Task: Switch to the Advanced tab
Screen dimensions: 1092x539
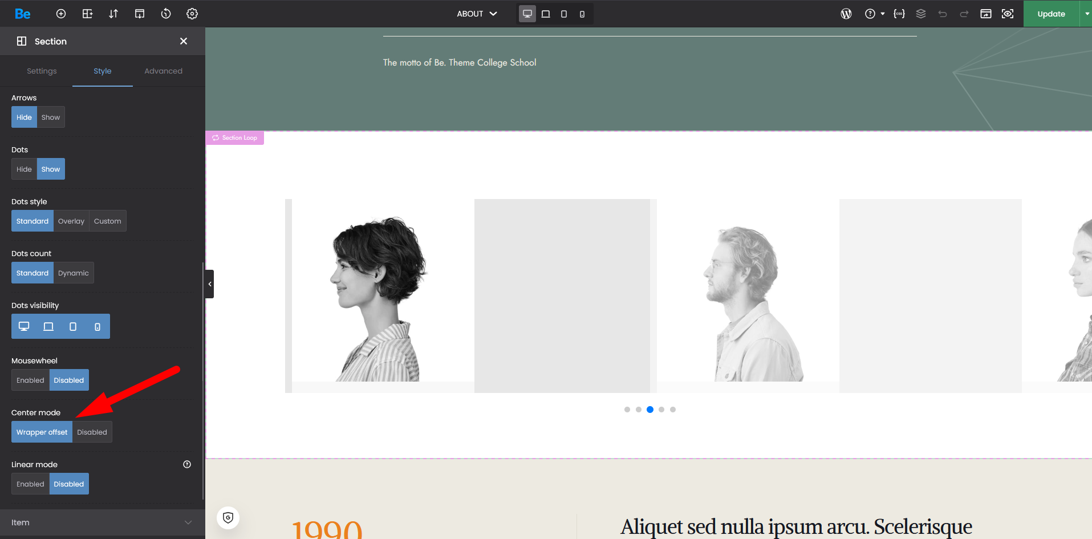Action: coord(163,71)
